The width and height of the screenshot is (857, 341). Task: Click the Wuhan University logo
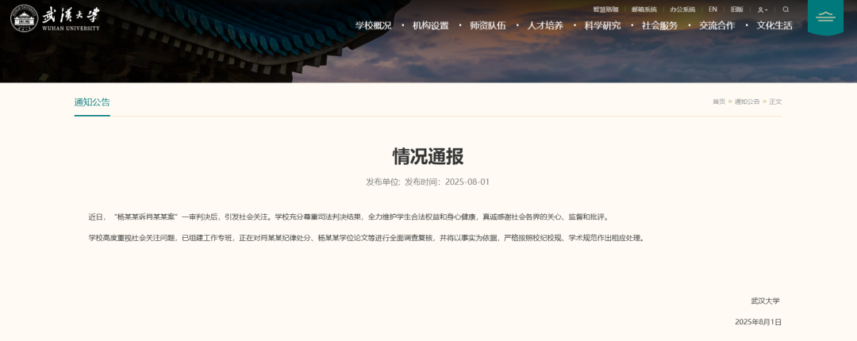56,17
